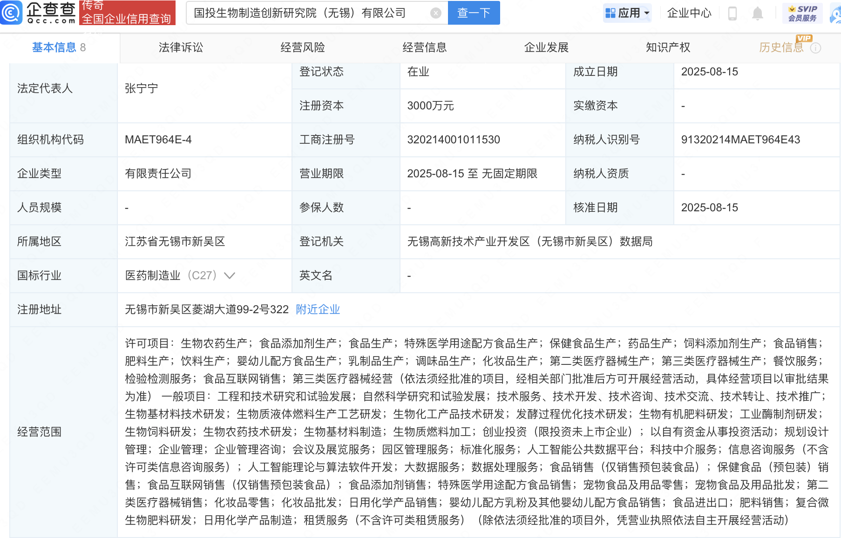Select taxpayer ID 91320214MAET964E43
841x538 pixels.
click(740, 140)
